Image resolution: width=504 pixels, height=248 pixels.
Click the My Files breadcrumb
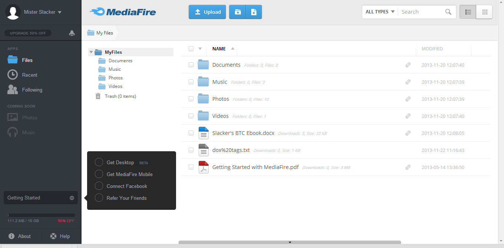[100, 33]
